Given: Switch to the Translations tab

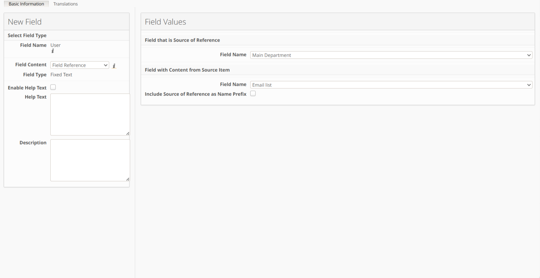Looking at the screenshot, I should pos(65,4).
